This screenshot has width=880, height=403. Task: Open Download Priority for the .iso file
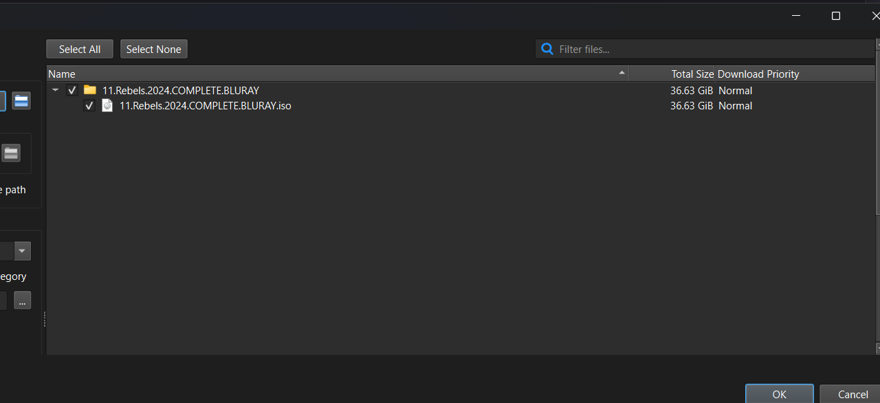point(735,105)
